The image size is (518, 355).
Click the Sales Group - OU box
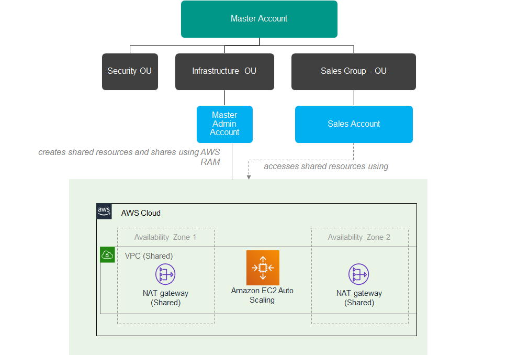[354, 71]
